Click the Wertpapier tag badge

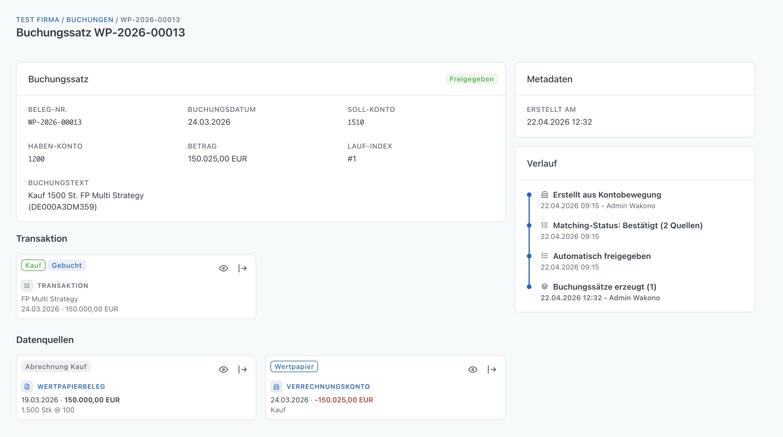point(294,366)
